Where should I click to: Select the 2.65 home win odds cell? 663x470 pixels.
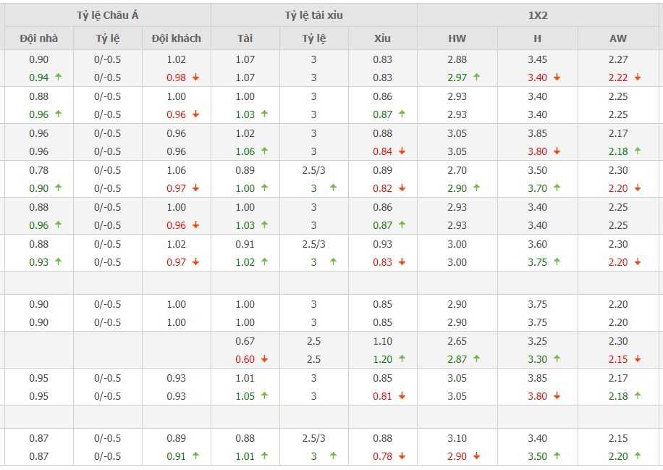point(457,341)
